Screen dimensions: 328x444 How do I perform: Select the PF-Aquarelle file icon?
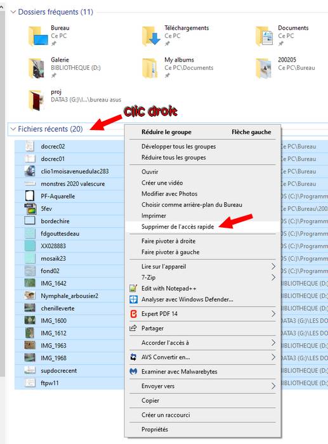30,196
